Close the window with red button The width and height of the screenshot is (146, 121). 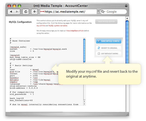9,6
